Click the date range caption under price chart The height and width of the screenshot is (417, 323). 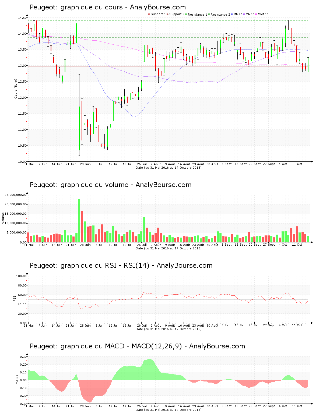169,168
